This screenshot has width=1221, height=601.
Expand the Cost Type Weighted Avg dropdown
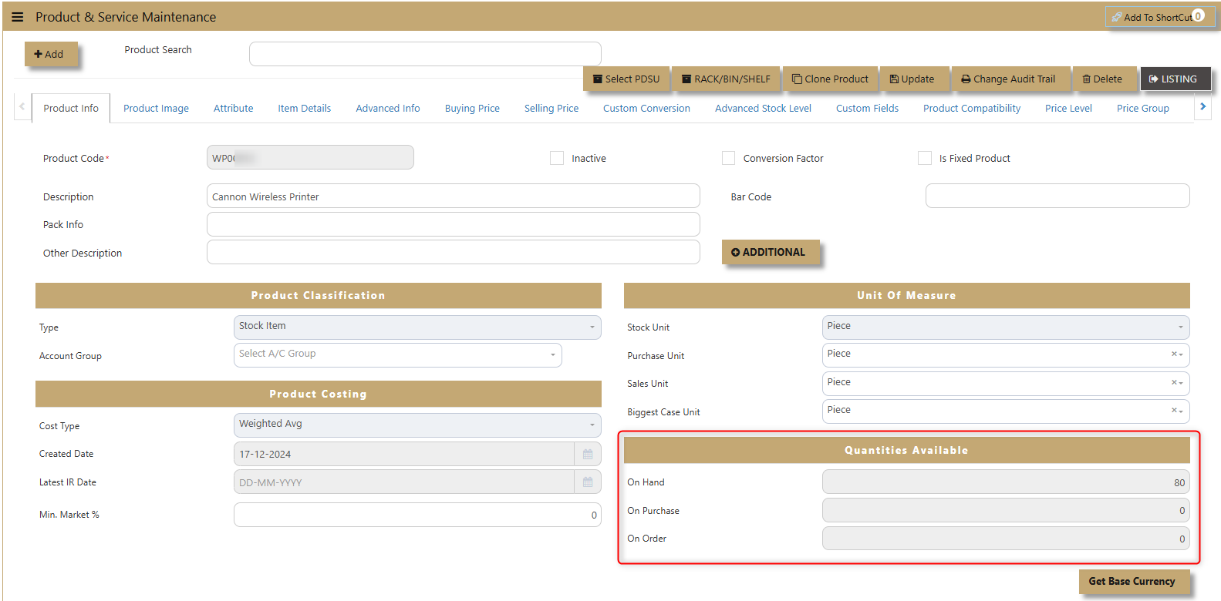pyautogui.click(x=417, y=425)
